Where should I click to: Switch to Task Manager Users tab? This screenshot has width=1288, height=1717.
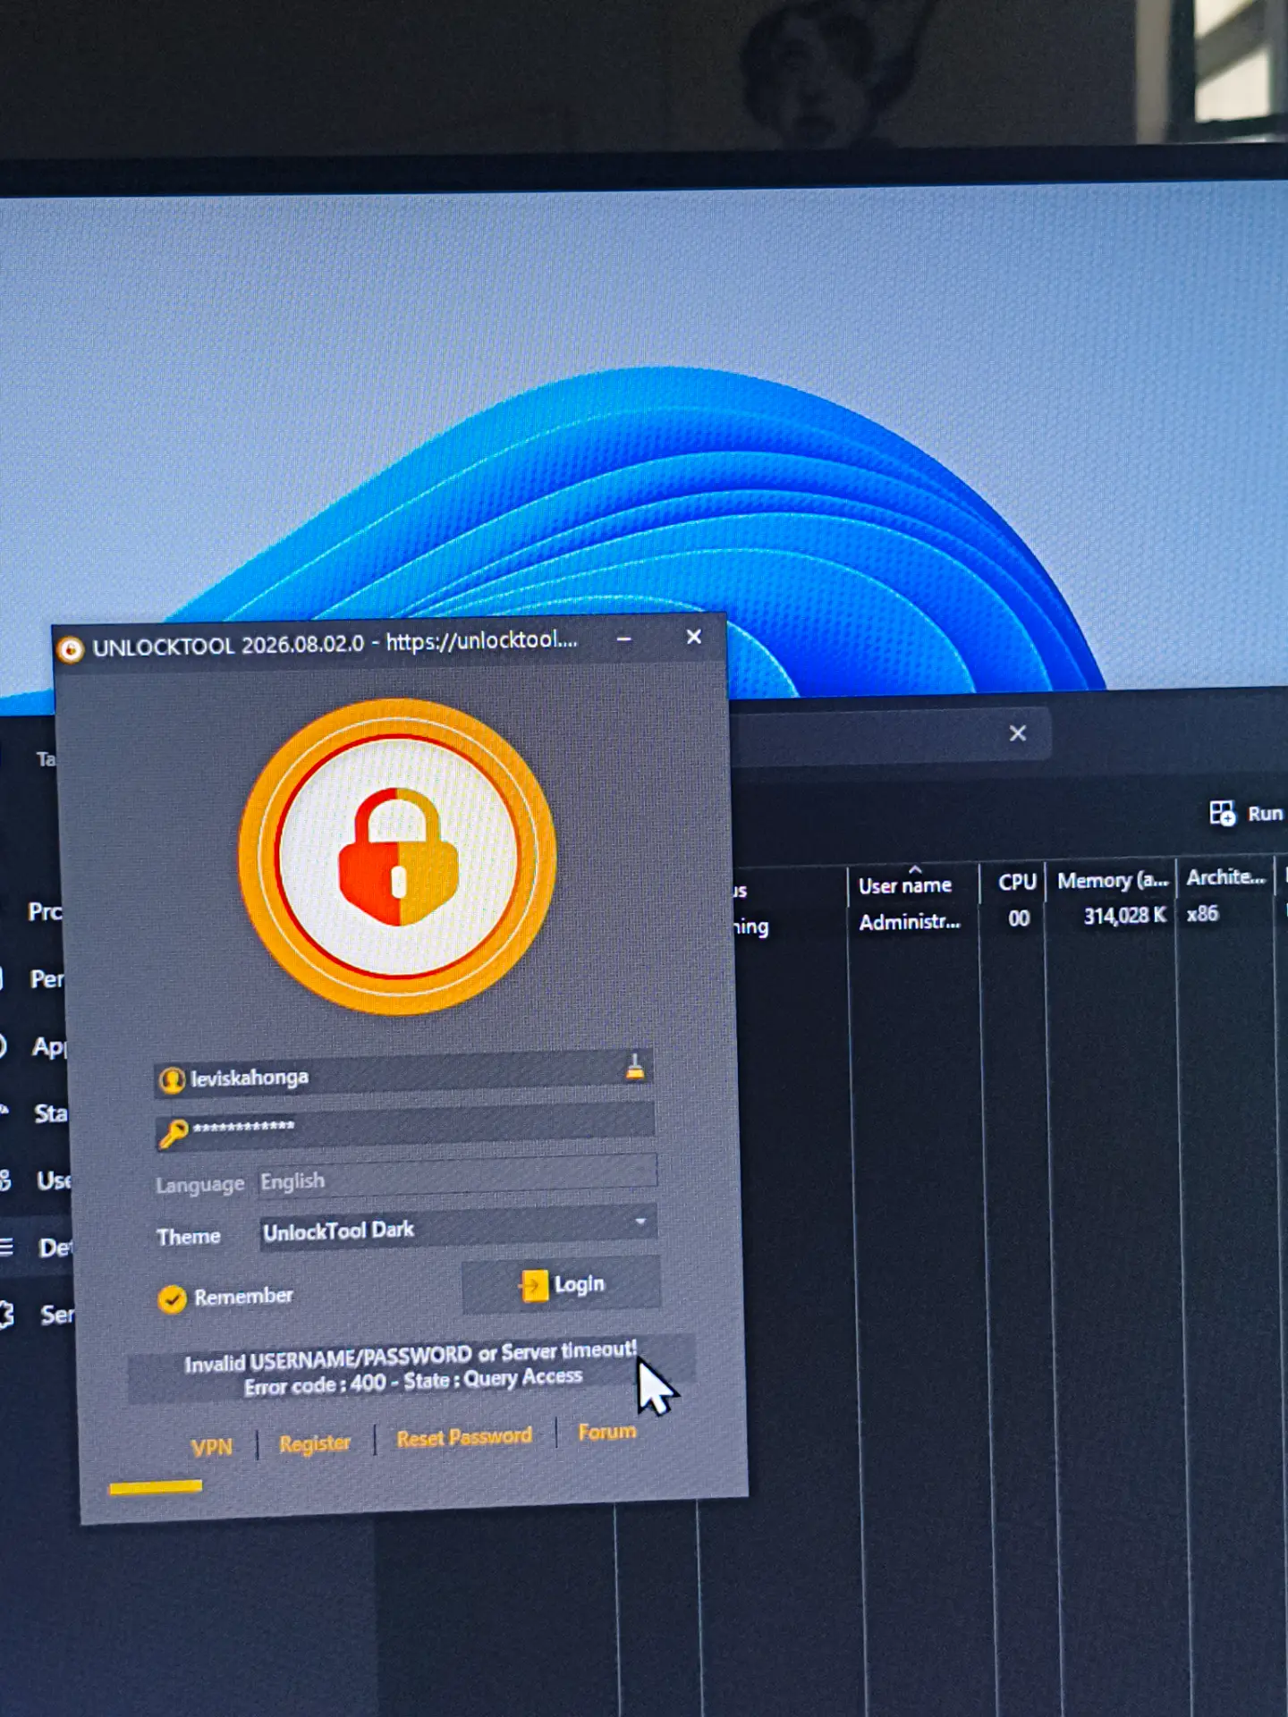(53, 1180)
